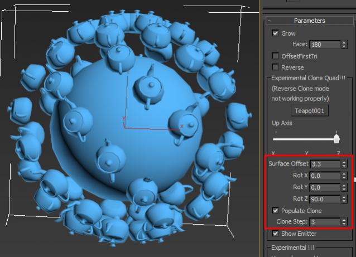Uncheck the Populate Clone checkbox

tap(276, 211)
